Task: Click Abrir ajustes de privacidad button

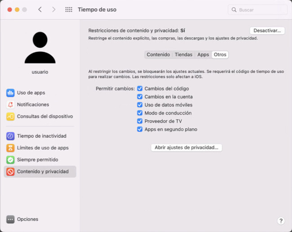Action: 186,147
